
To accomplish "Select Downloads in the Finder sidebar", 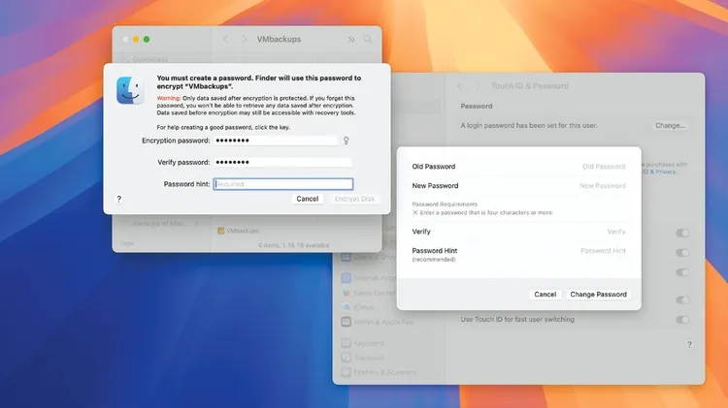I will pyautogui.click(x=150, y=59).
